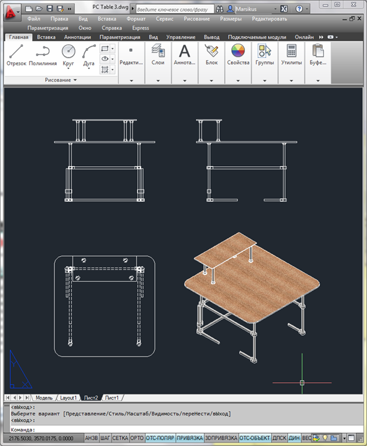Toggle ОРТО ortho mode
The height and width of the screenshot is (446, 367).
tap(137, 438)
